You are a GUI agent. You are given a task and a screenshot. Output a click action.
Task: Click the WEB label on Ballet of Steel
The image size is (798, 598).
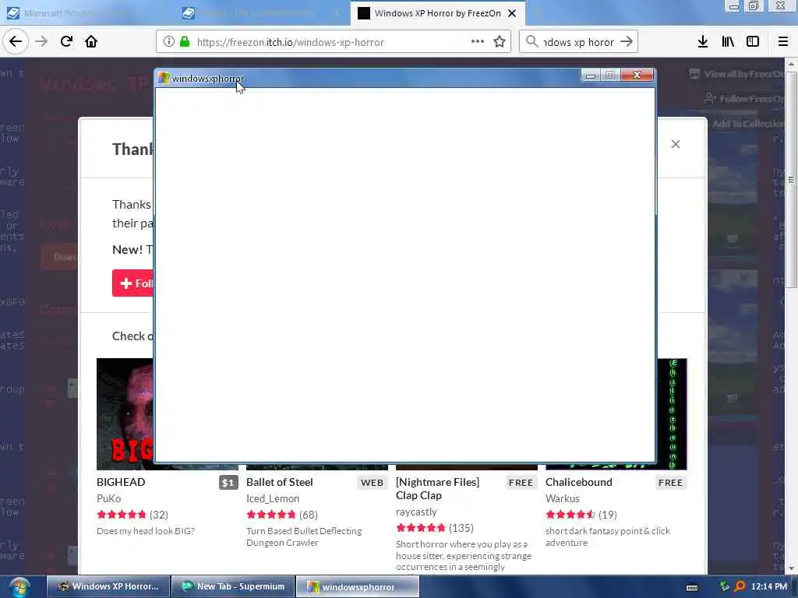[372, 483]
